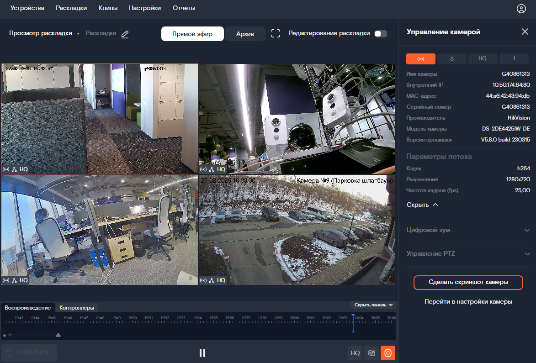Expand the Цифровой зум section
The width and height of the screenshot is (536, 363).
[468, 230]
